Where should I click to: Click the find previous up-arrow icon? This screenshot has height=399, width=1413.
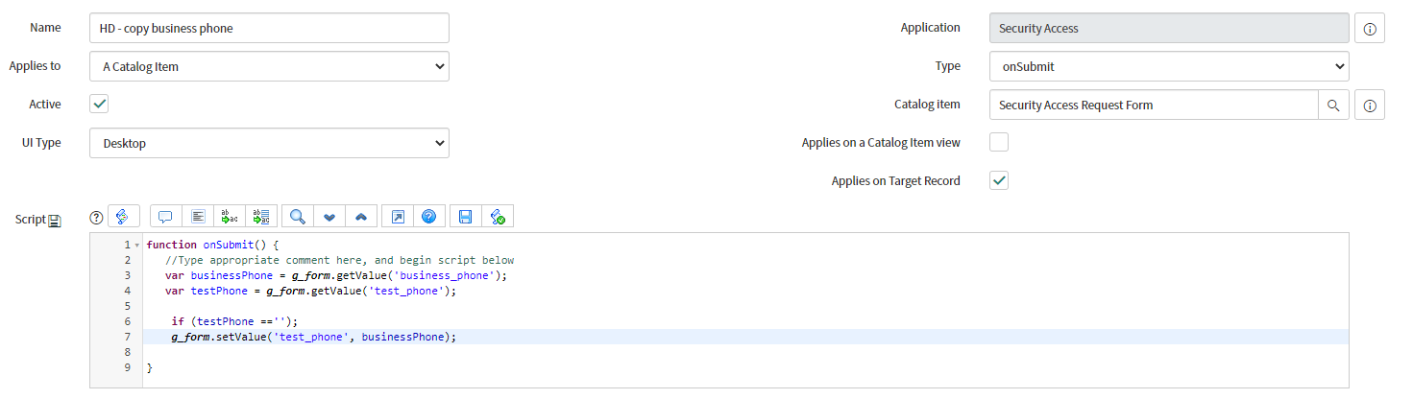(x=361, y=217)
